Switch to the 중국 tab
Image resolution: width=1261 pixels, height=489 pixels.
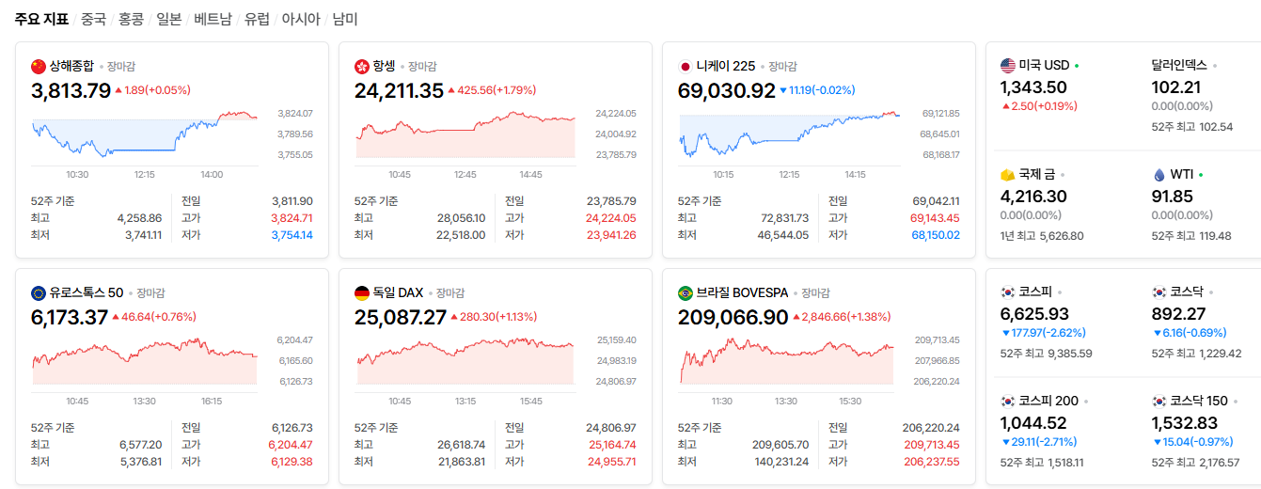[93, 19]
